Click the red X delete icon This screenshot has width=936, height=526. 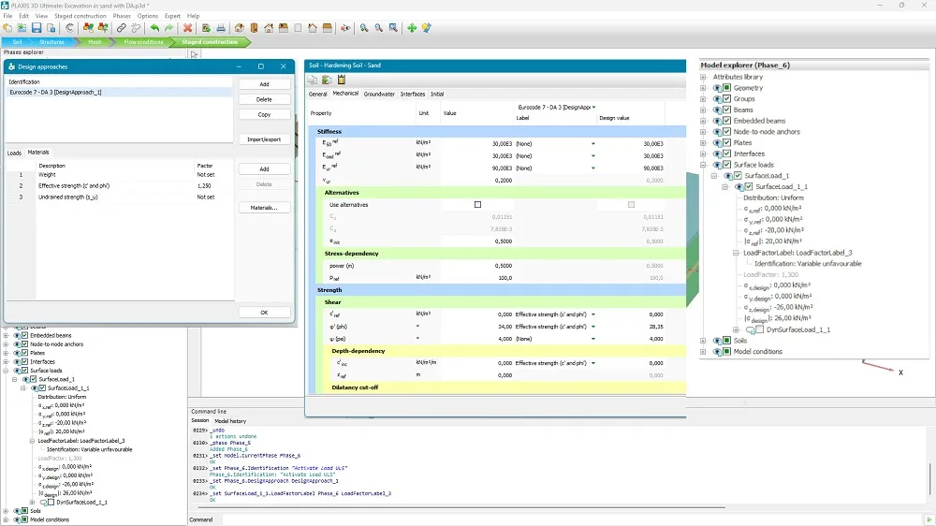(187, 28)
